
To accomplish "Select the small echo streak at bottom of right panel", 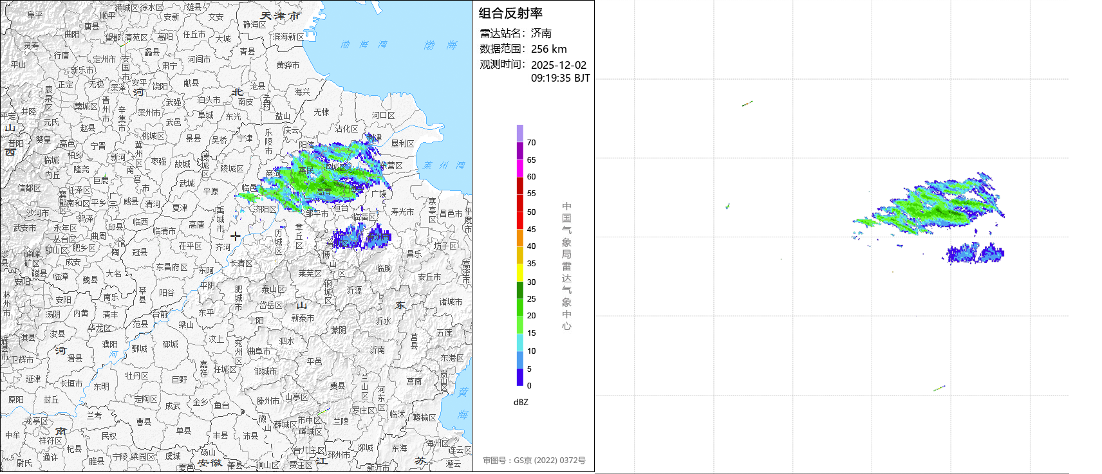I will coord(939,388).
